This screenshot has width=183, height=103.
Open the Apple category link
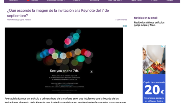point(22,20)
